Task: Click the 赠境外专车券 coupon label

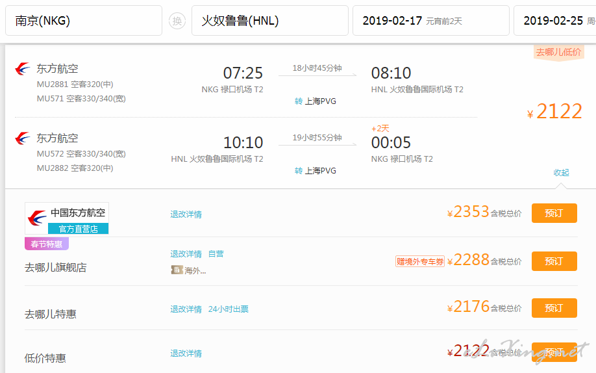Action: pyautogui.click(x=420, y=261)
